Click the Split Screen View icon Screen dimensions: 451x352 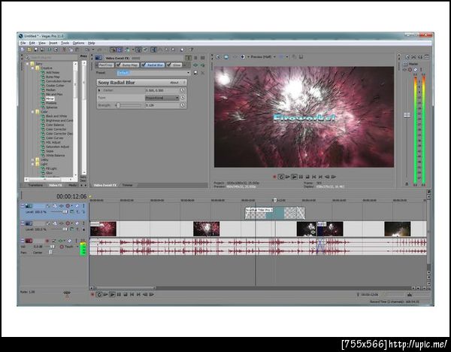tap(243, 57)
